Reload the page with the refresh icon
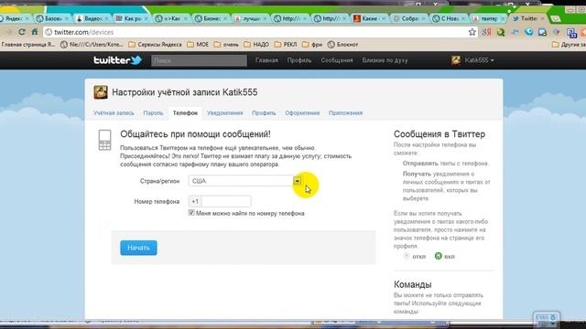 22,32
